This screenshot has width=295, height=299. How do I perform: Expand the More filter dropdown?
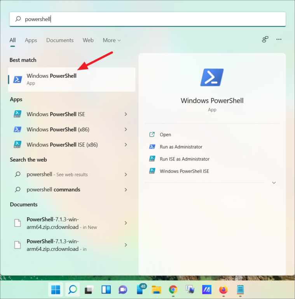112,40
